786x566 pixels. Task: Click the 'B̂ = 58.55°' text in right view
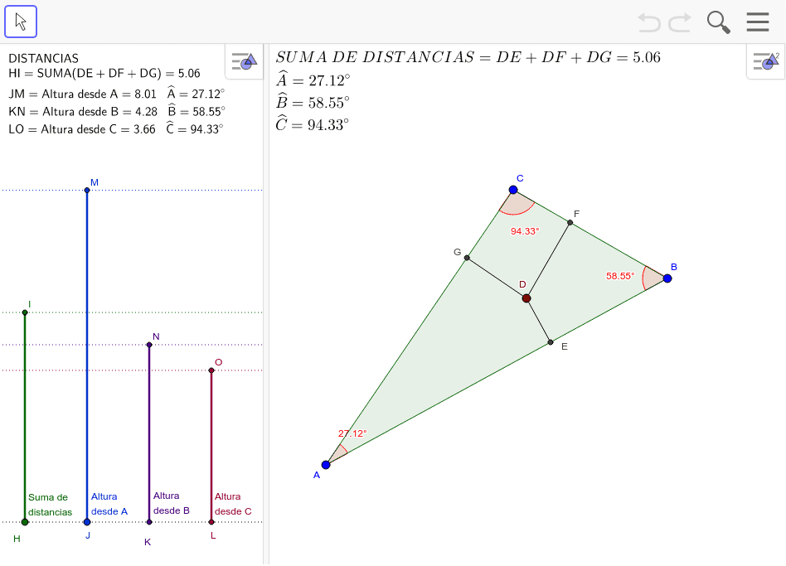pyautogui.click(x=313, y=102)
